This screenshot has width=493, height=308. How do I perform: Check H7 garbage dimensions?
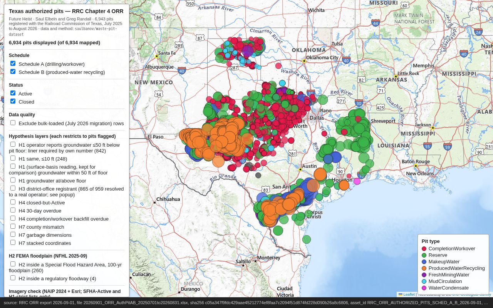pyautogui.click(x=13, y=234)
